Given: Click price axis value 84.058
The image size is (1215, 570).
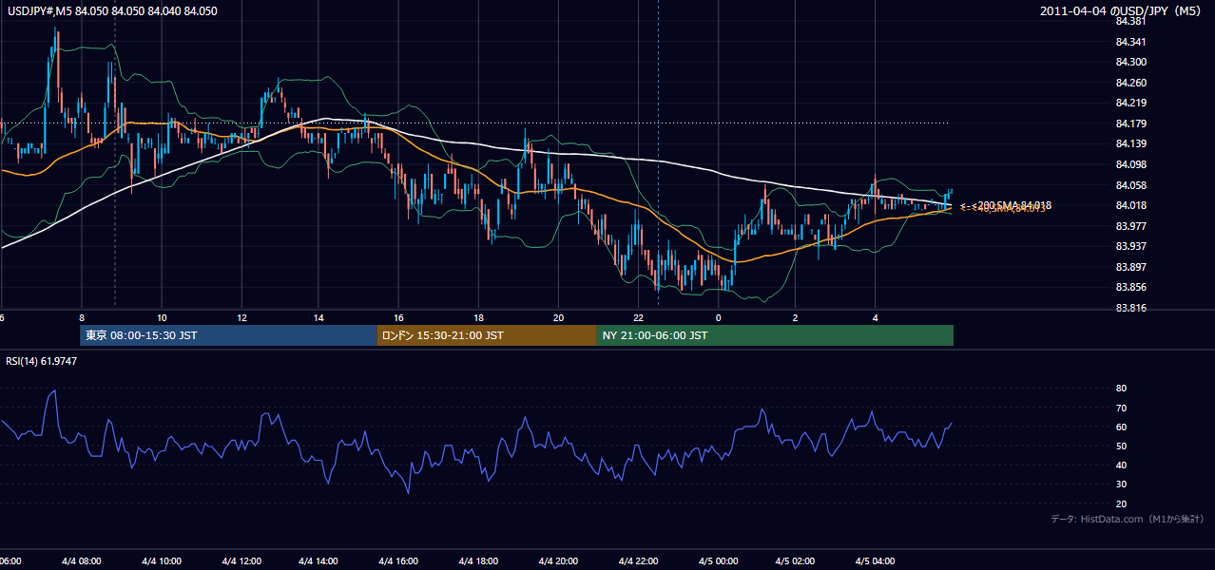Looking at the screenshot, I should 1129,185.
